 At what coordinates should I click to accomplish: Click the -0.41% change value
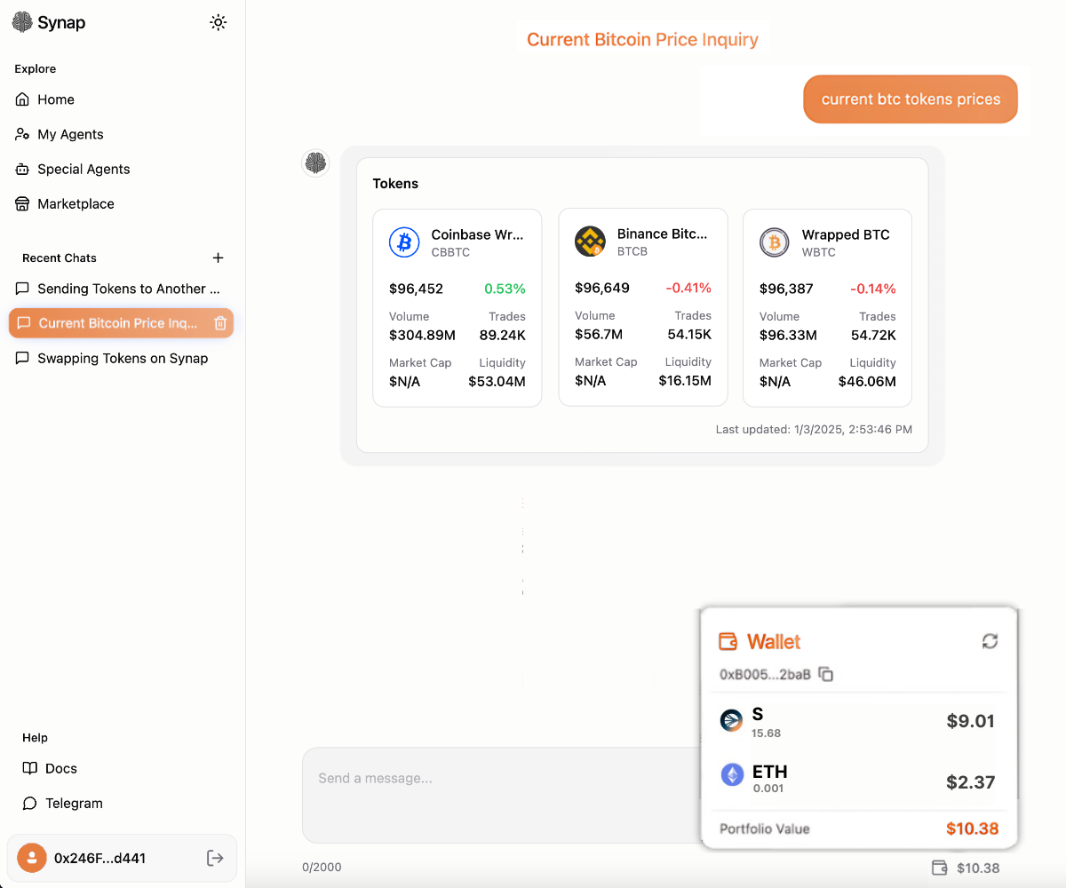(x=688, y=288)
